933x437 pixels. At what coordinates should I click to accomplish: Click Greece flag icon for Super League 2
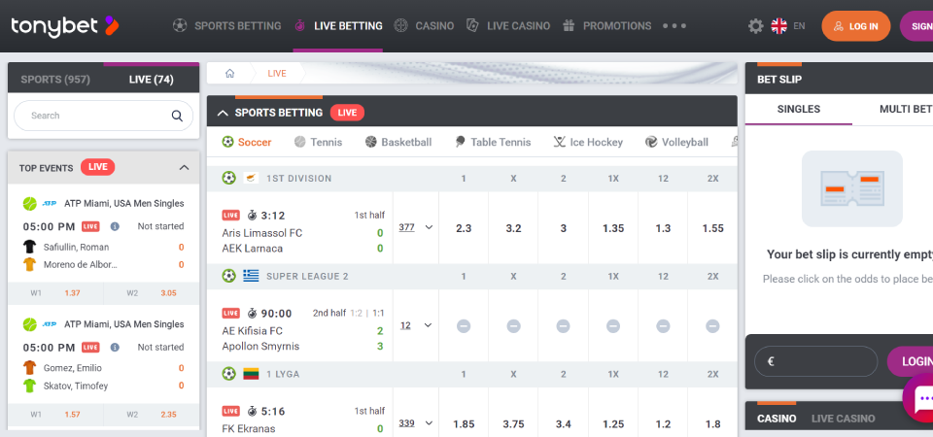pyautogui.click(x=251, y=276)
